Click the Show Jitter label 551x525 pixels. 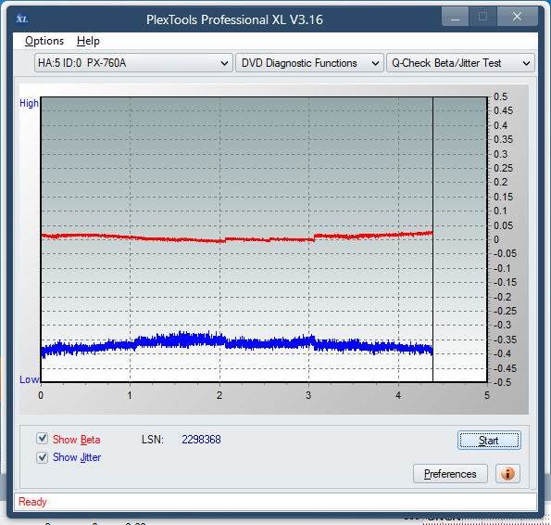click(x=77, y=457)
